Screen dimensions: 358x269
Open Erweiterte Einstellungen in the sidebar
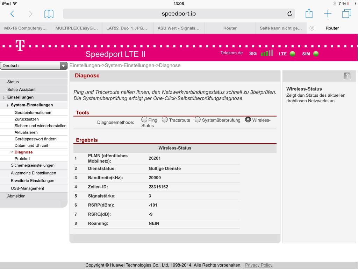click(34, 181)
